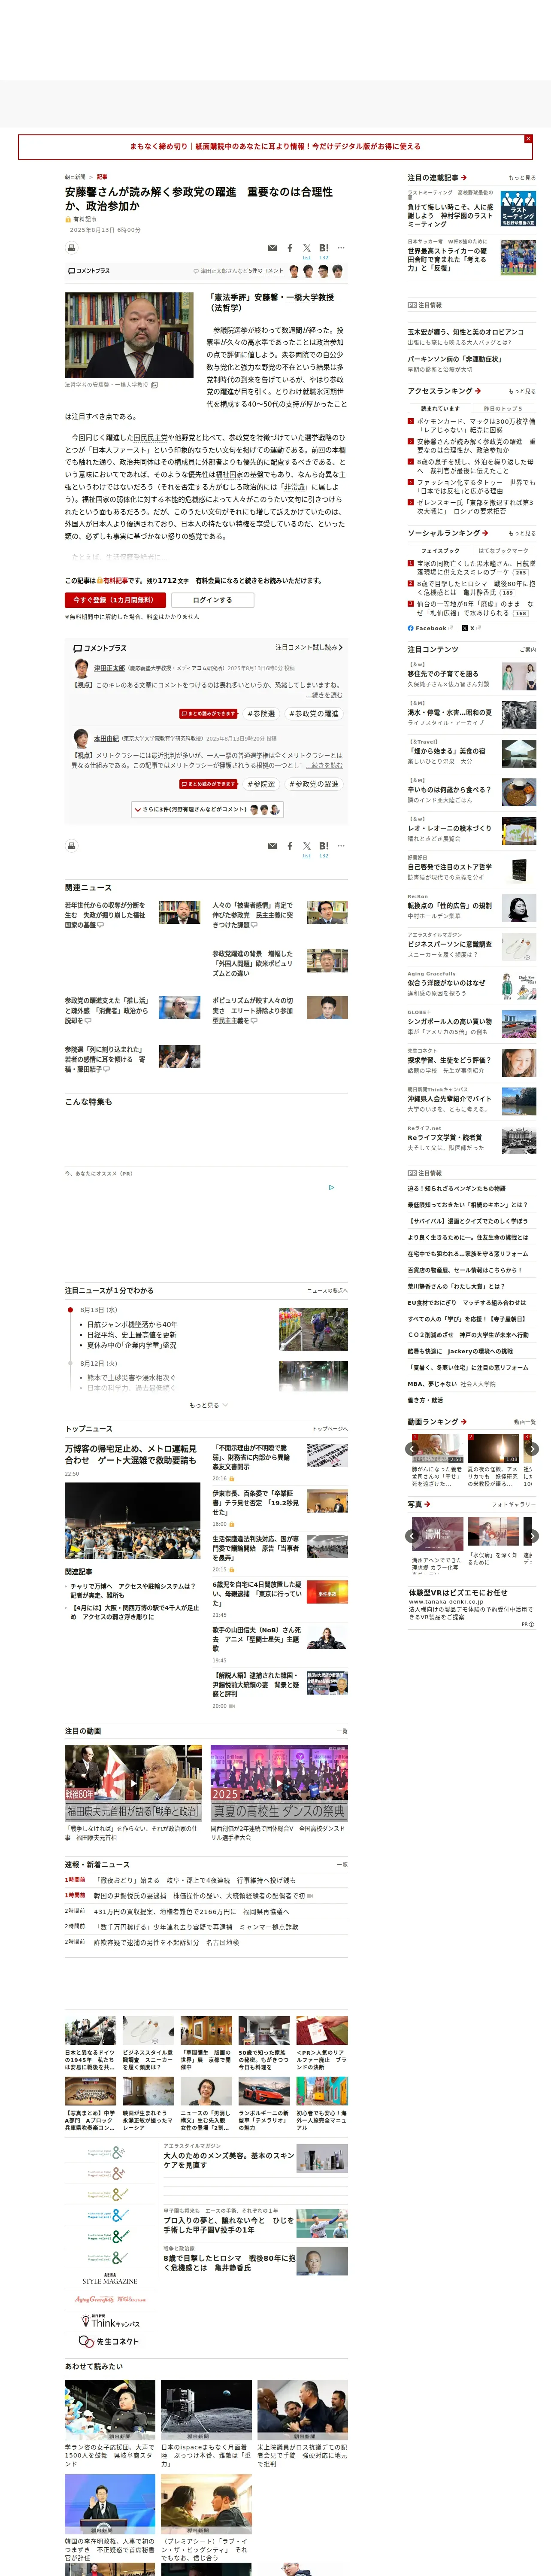The width and height of the screenshot is (551, 2576).
Task: Open the ellipsis menu below the comment section
Action: click(x=341, y=846)
